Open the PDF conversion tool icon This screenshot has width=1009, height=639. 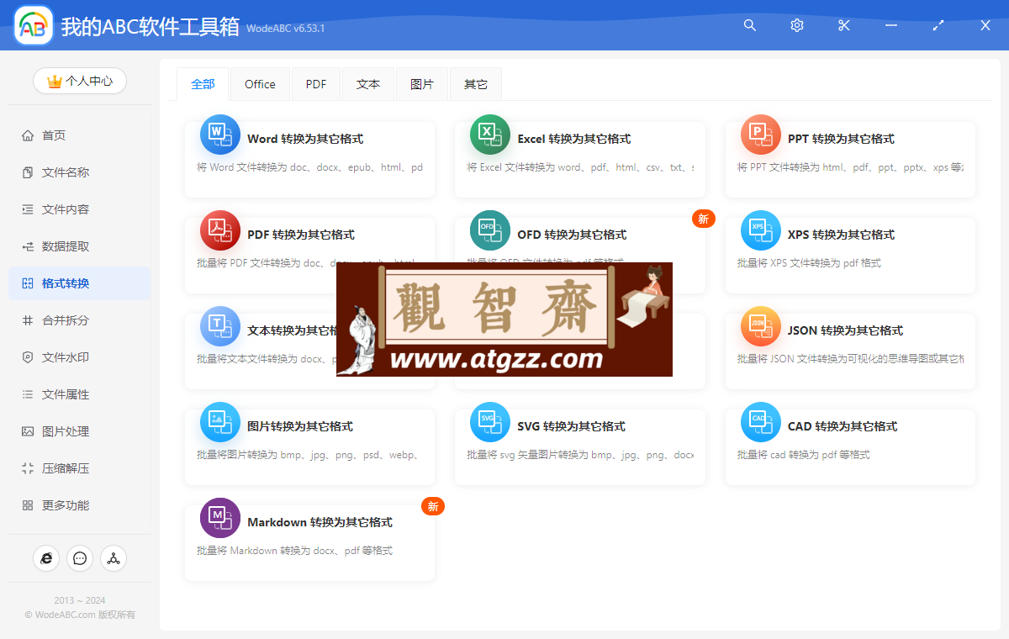pyautogui.click(x=220, y=230)
